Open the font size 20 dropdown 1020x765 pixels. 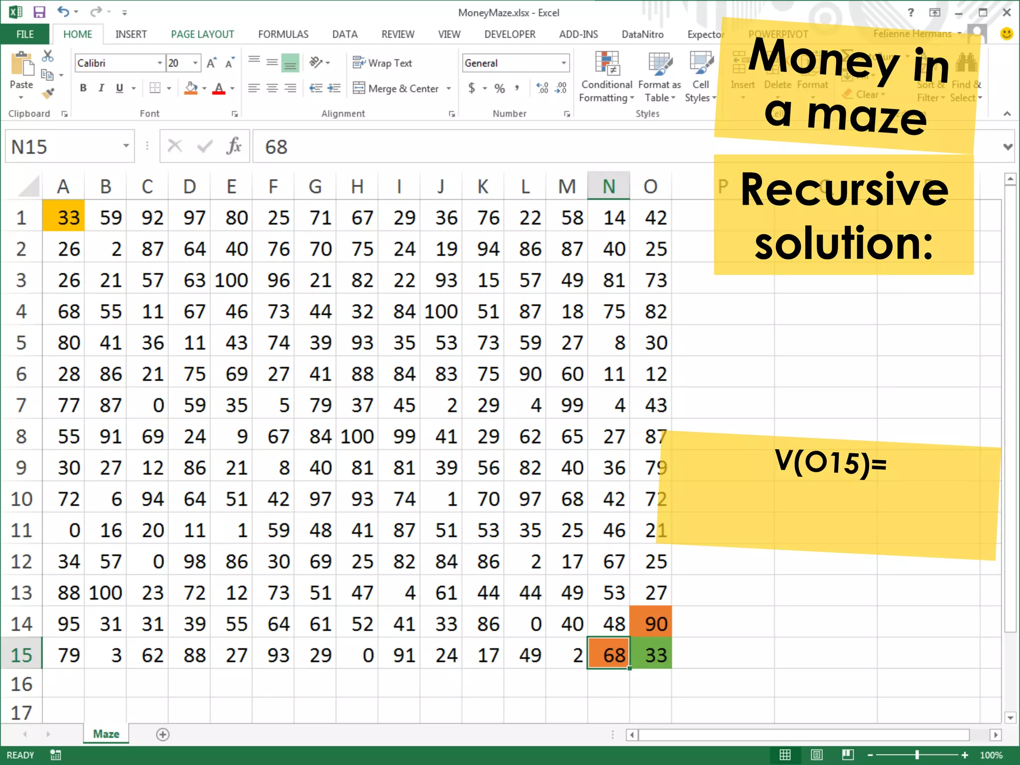(195, 63)
